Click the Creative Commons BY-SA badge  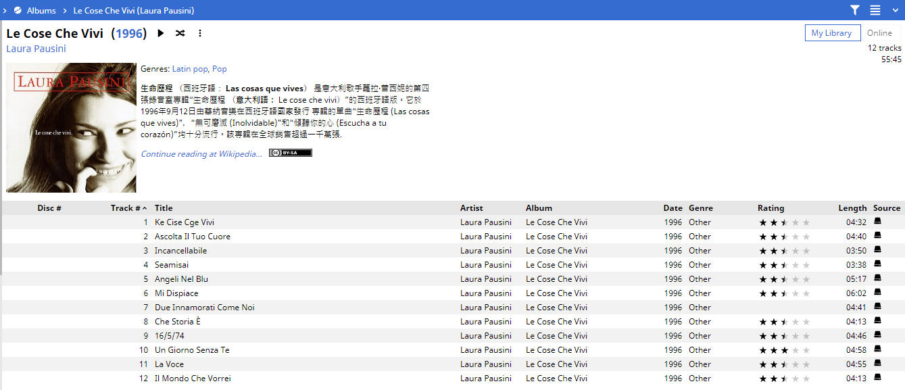point(290,153)
